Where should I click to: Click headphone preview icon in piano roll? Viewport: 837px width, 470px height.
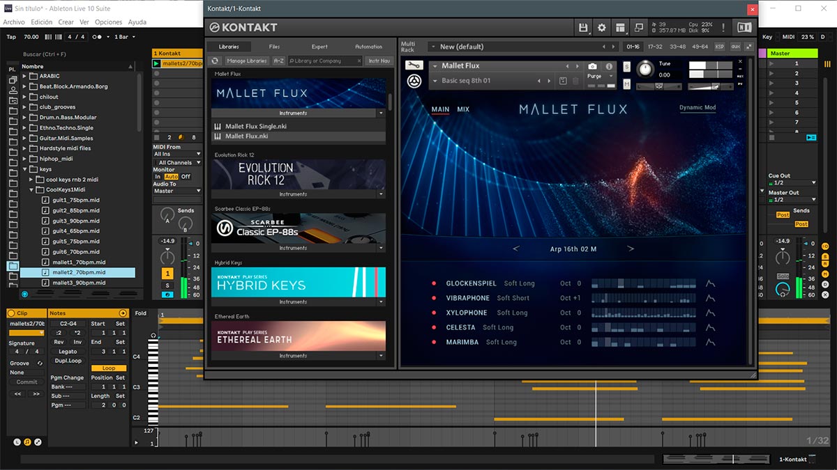(153, 335)
